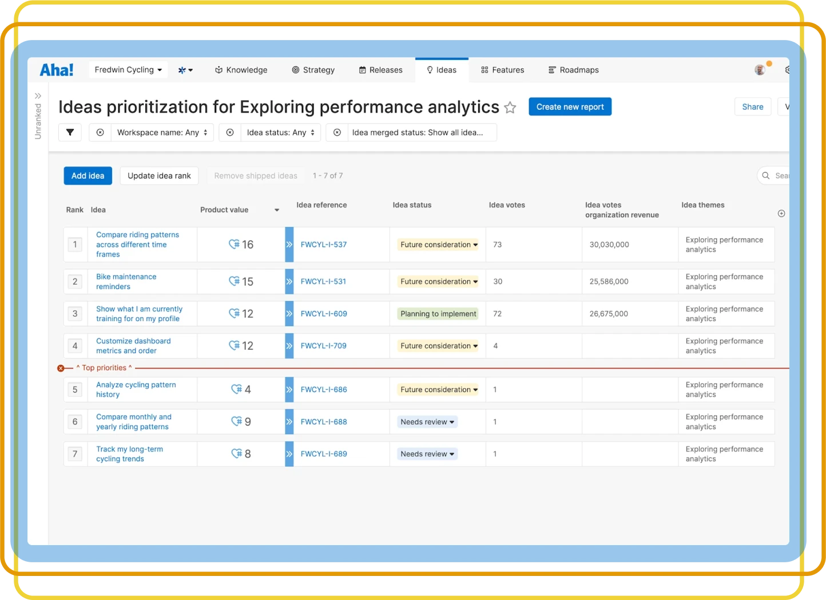Open Idea status: Any dropdown
The height and width of the screenshot is (600, 826).
[x=280, y=133]
